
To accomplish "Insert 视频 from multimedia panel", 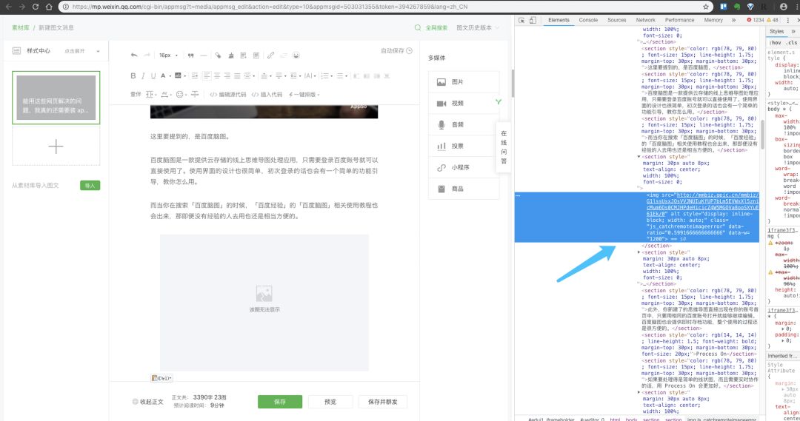I will pyautogui.click(x=464, y=104).
